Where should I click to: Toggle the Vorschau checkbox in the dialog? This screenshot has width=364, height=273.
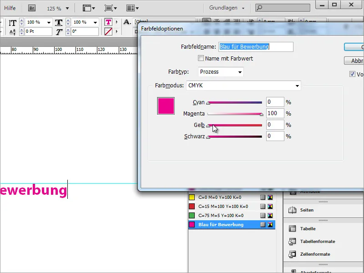(x=352, y=74)
